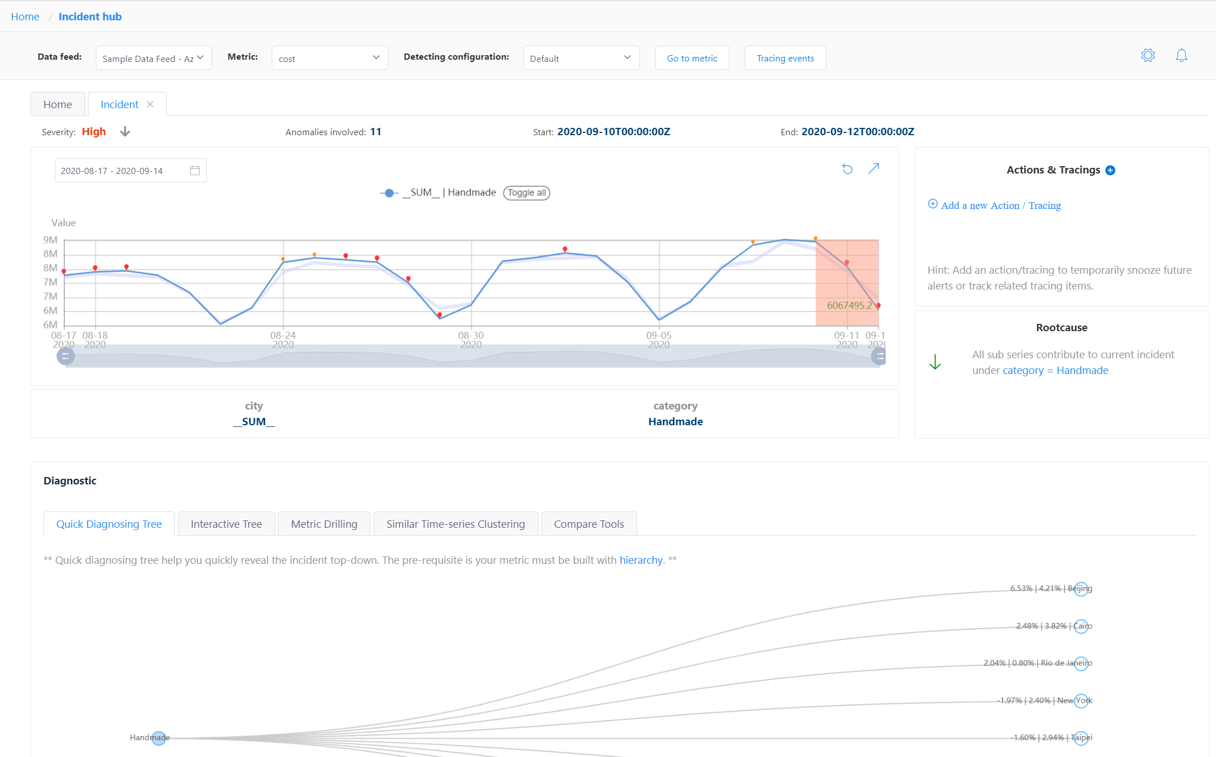Click the Go to metric button
The image size is (1216, 757).
click(692, 58)
